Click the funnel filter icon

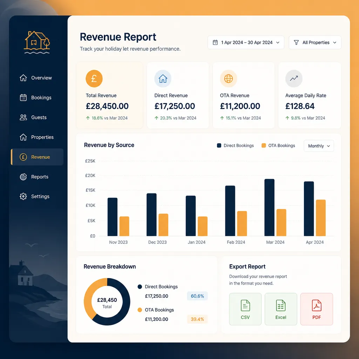coord(296,42)
